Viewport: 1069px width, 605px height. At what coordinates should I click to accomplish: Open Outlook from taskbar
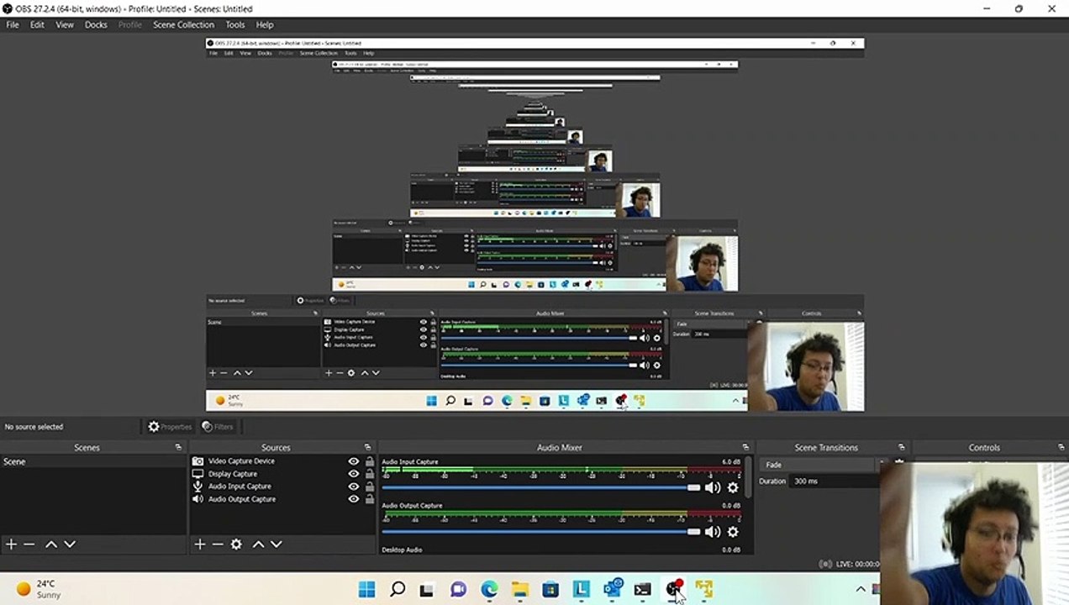coord(612,589)
